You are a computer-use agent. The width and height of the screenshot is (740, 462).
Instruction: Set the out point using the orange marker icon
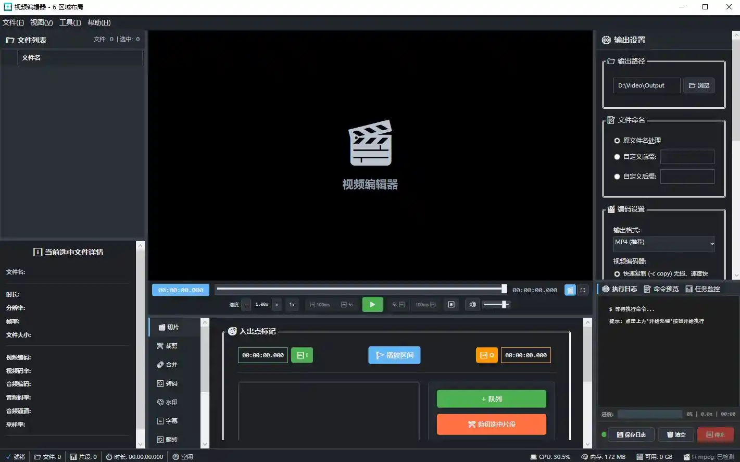pos(486,355)
